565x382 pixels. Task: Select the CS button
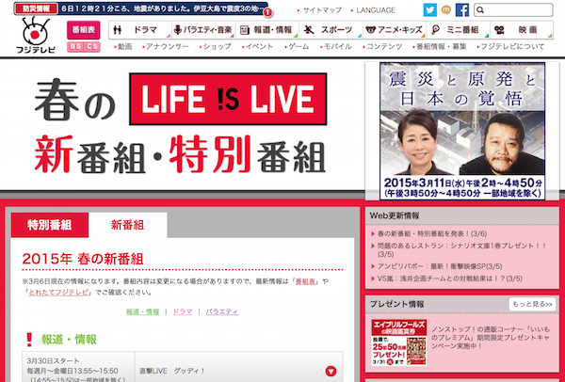(92, 47)
